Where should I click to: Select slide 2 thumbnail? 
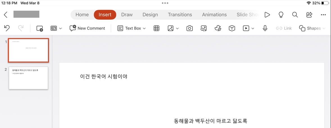pos(28,78)
